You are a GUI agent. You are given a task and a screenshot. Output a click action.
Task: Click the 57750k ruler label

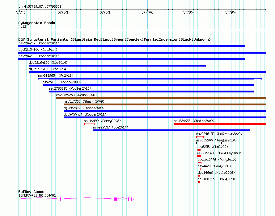[63, 13]
